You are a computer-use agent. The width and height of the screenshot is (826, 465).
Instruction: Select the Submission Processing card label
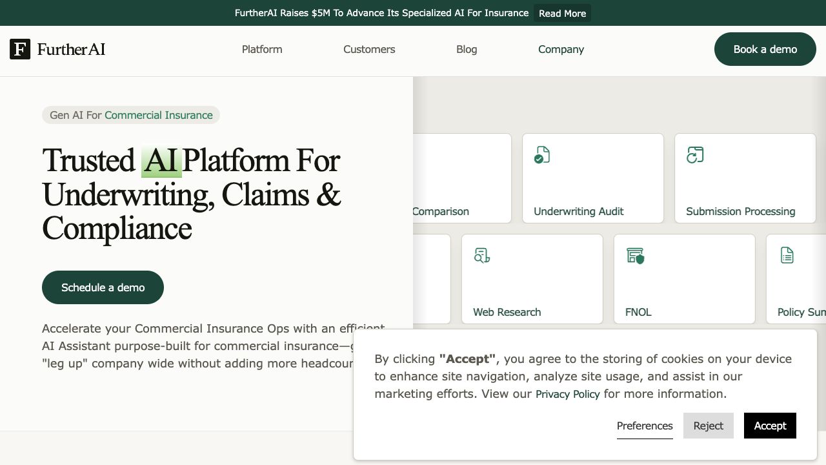[740, 211]
